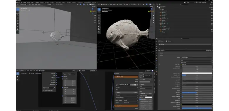
Task: Select the Cursor tool in left viewport
Action: (x=18, y=12)
